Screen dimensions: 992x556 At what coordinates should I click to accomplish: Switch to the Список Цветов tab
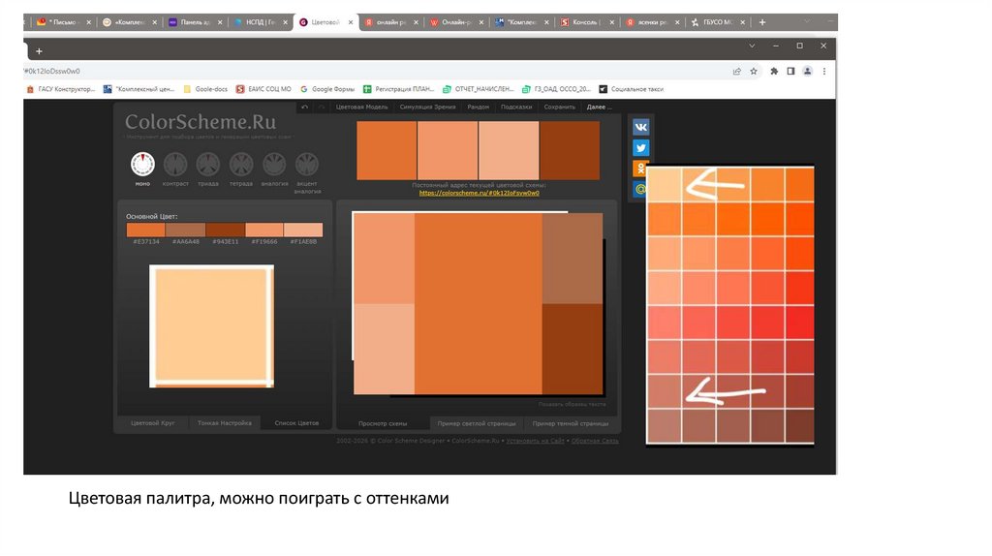point(296,423)
